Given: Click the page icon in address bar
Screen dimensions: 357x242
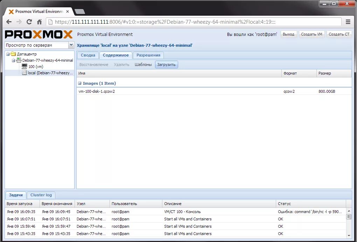Looking at the screenshot, I should pos(50,22).
